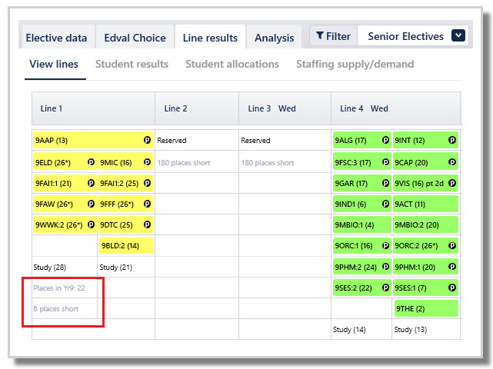Select the green 9THE (2) class block

[x=426, y=308]
